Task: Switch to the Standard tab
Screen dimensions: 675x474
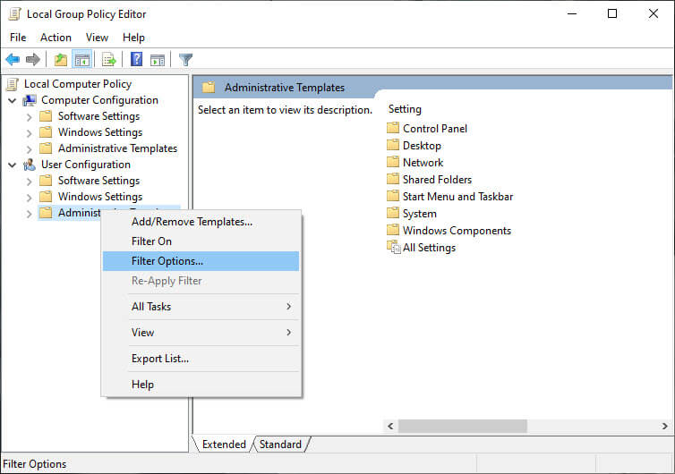Action: pos(280,444)
